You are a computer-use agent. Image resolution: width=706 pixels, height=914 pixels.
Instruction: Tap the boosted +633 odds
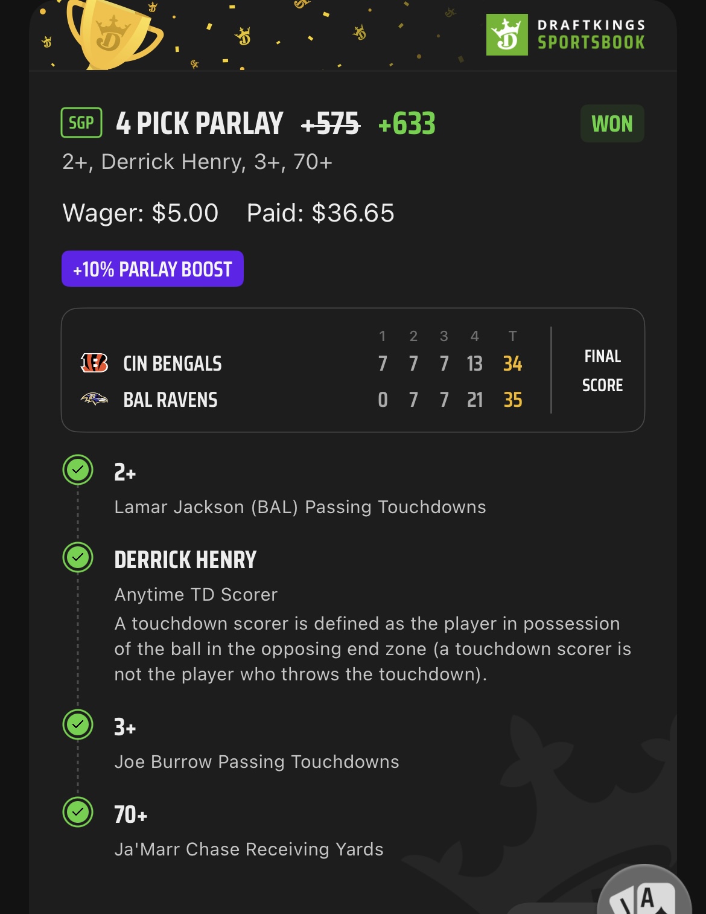pyautogui.click(x=407, y=124)
